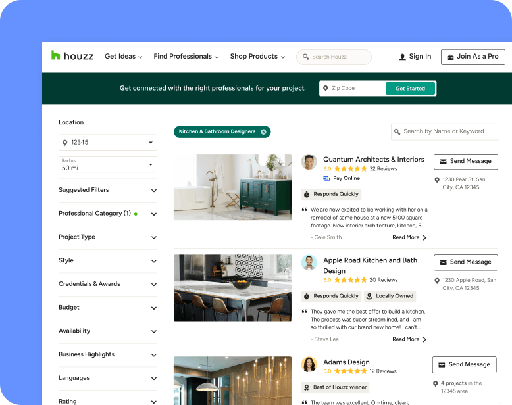
Task: Open the Get Ideas menu
Action: (x=123, y=57)
